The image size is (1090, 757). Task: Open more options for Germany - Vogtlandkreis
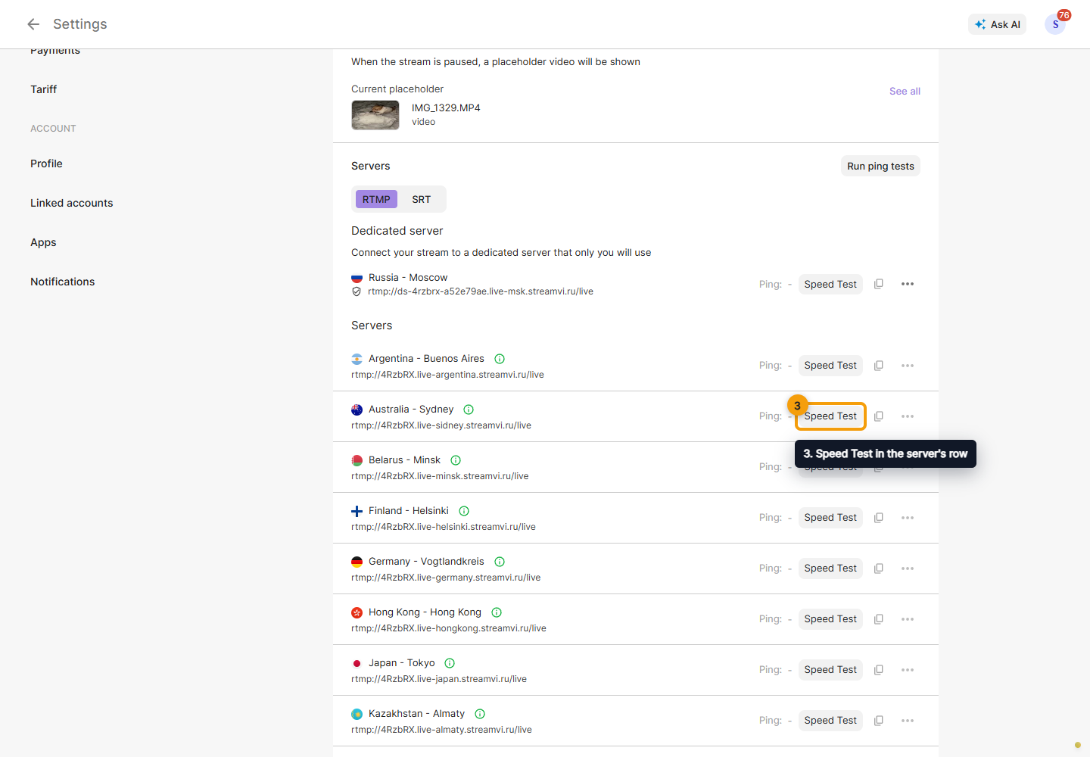point(908,569)
